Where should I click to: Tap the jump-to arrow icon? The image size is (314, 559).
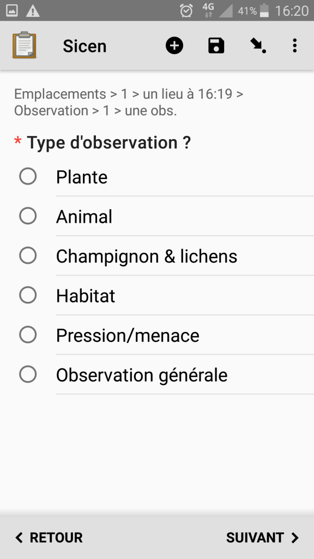coord(258,46)
